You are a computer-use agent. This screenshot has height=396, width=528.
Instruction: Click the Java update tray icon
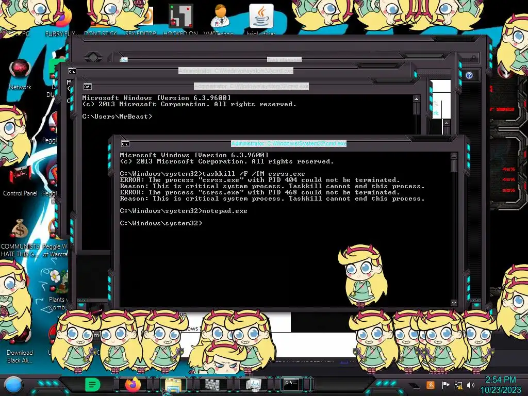(x=430, y=385)
